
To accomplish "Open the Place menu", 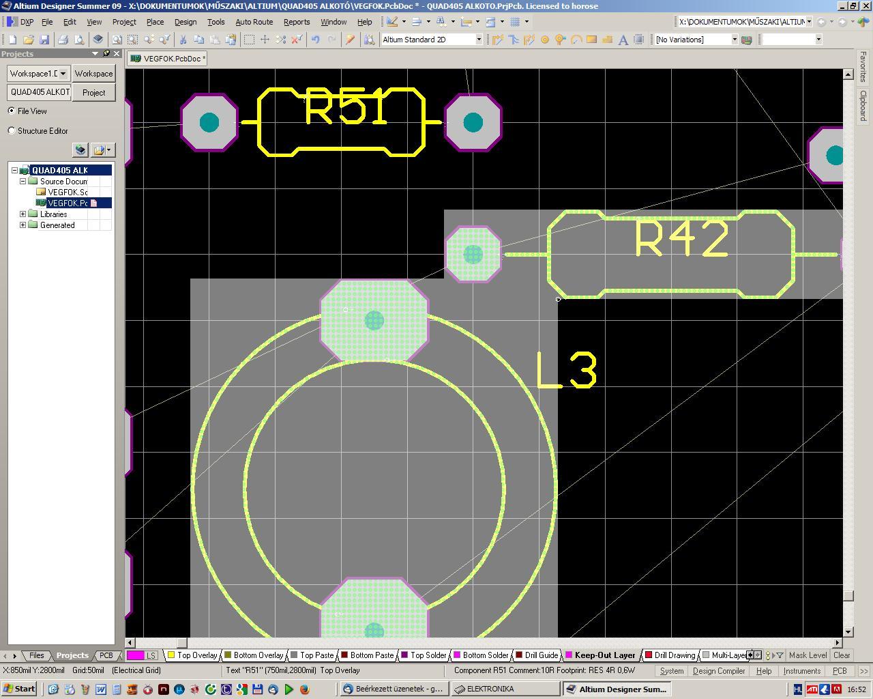I will point(155,22).
